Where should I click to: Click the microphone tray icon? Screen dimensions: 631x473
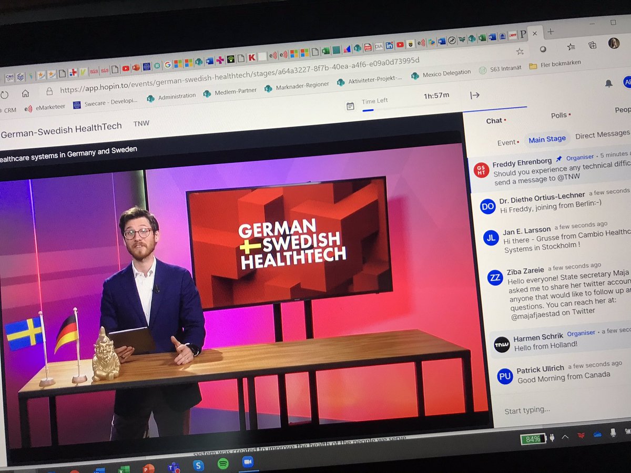pyautogui.click(x=613, y=433)
